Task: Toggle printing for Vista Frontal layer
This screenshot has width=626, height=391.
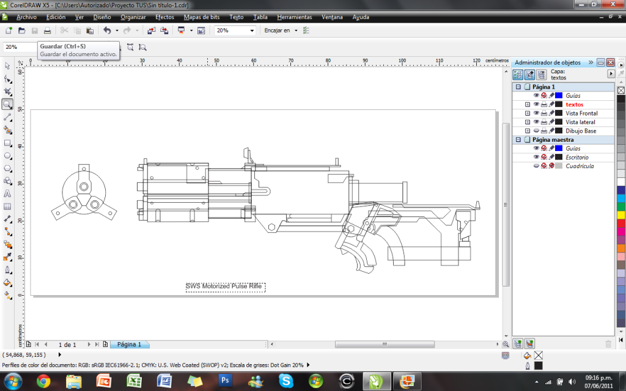Action: [x=543, y=113]
